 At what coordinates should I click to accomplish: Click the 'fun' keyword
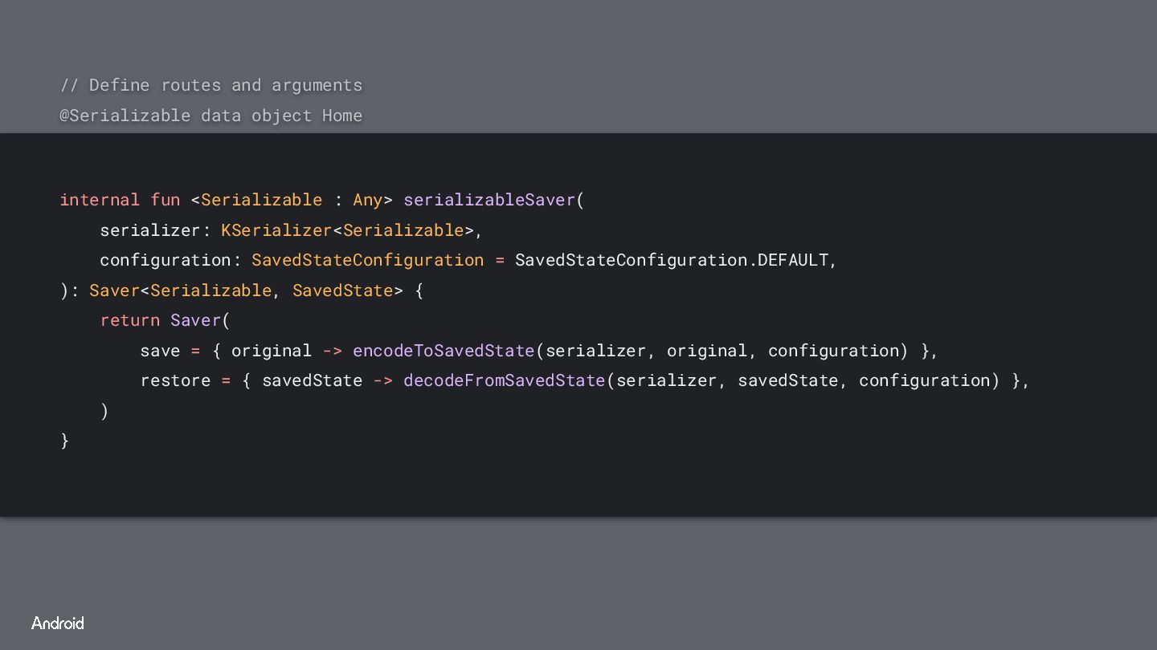click(166, 200)
